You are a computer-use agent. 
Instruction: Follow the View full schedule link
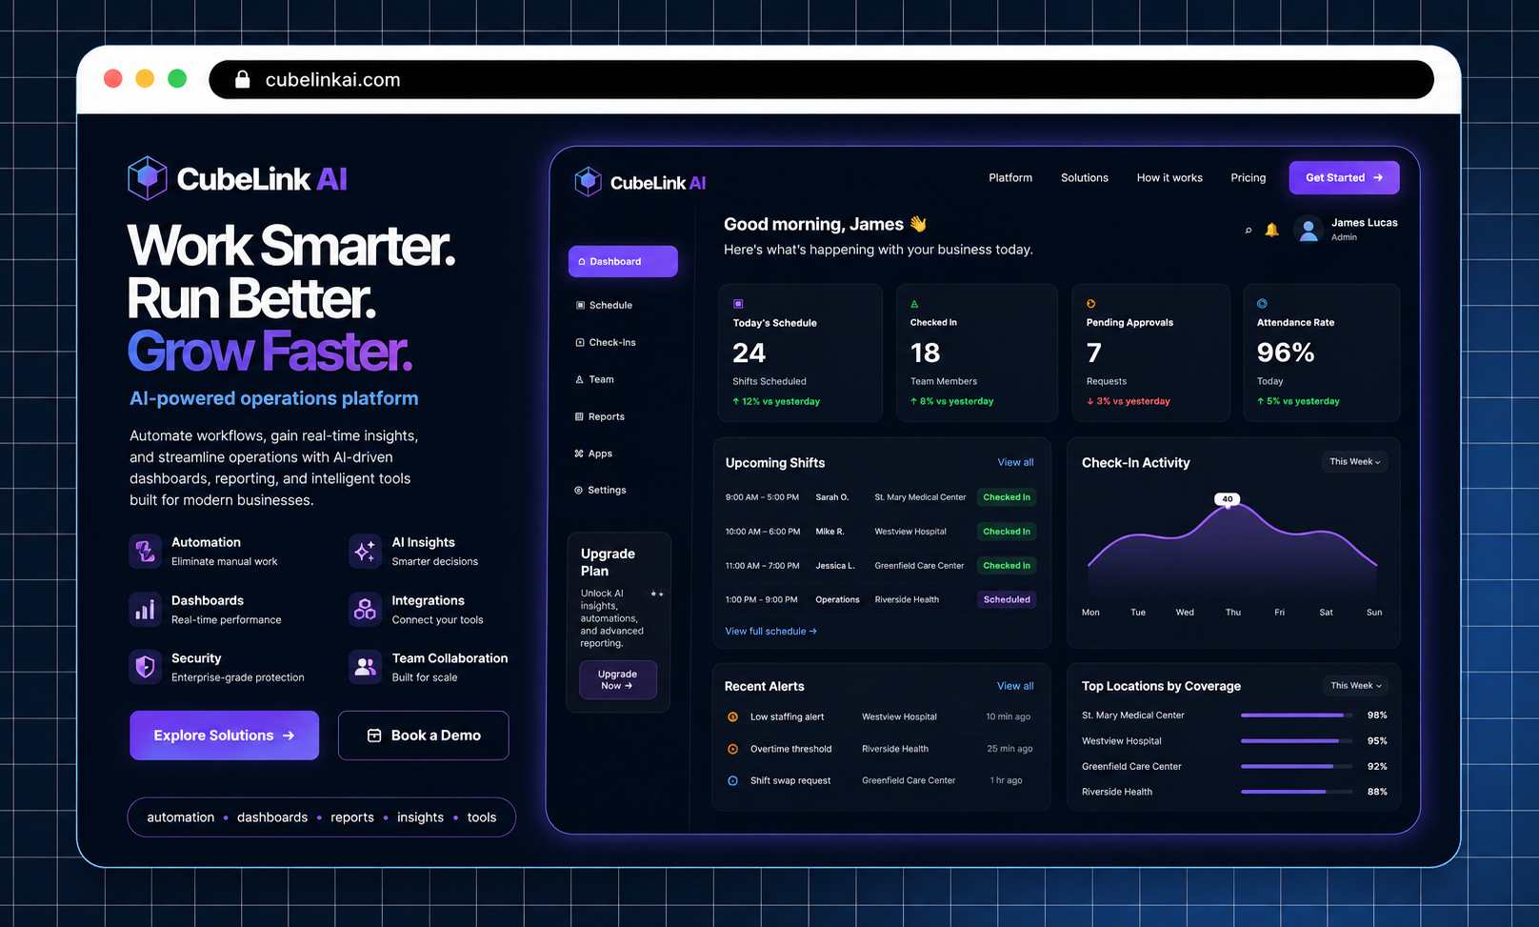pyautogui.click(x=770, y=631)
